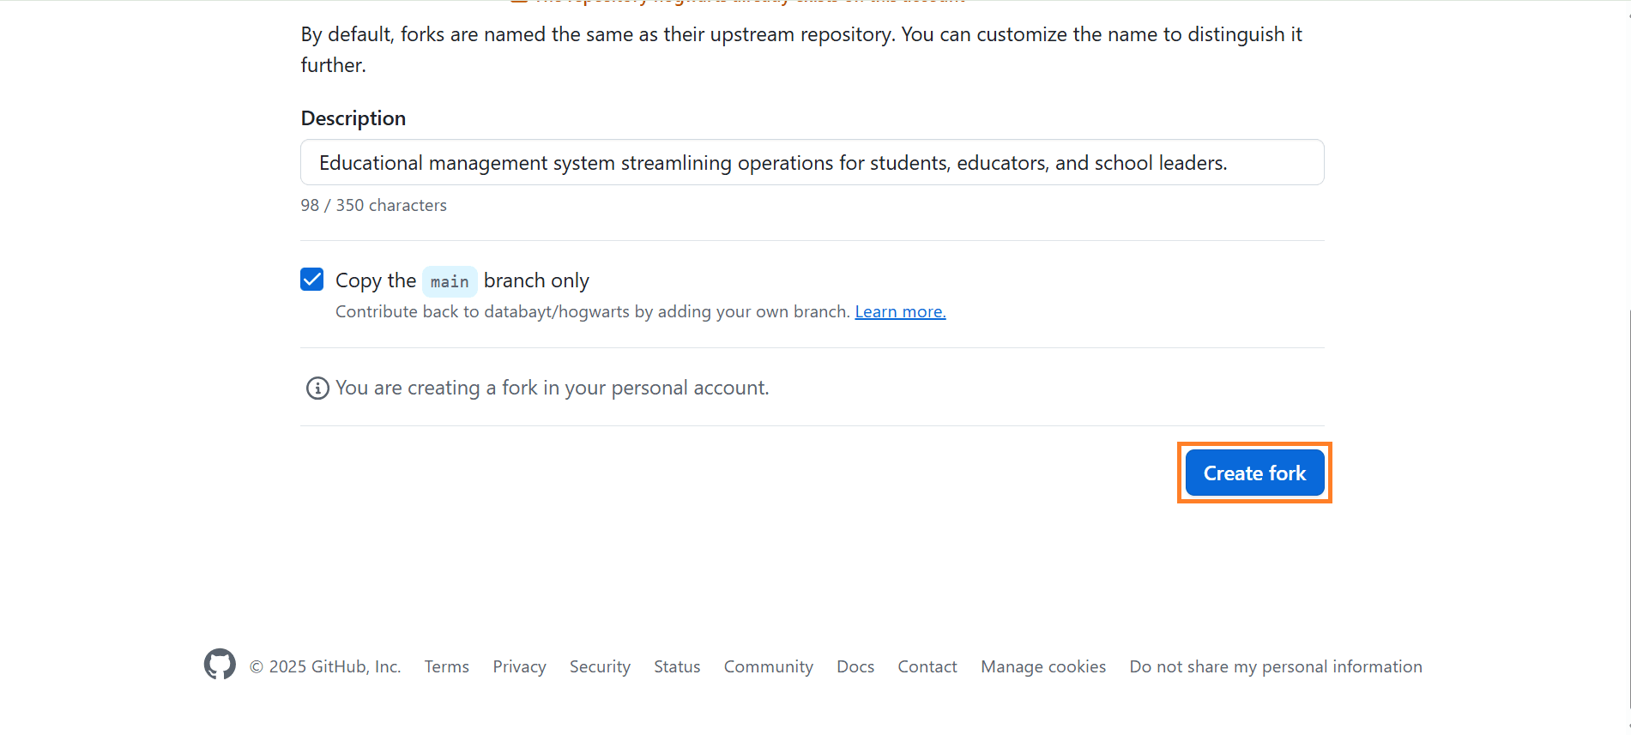Click the hogwarts repository already exists warning
Viewport: 1631px width, 735px height.
pos(746,3)
